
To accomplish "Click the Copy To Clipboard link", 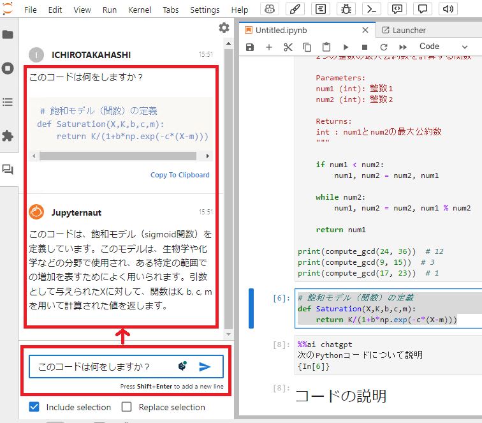I will click(180, 175).
